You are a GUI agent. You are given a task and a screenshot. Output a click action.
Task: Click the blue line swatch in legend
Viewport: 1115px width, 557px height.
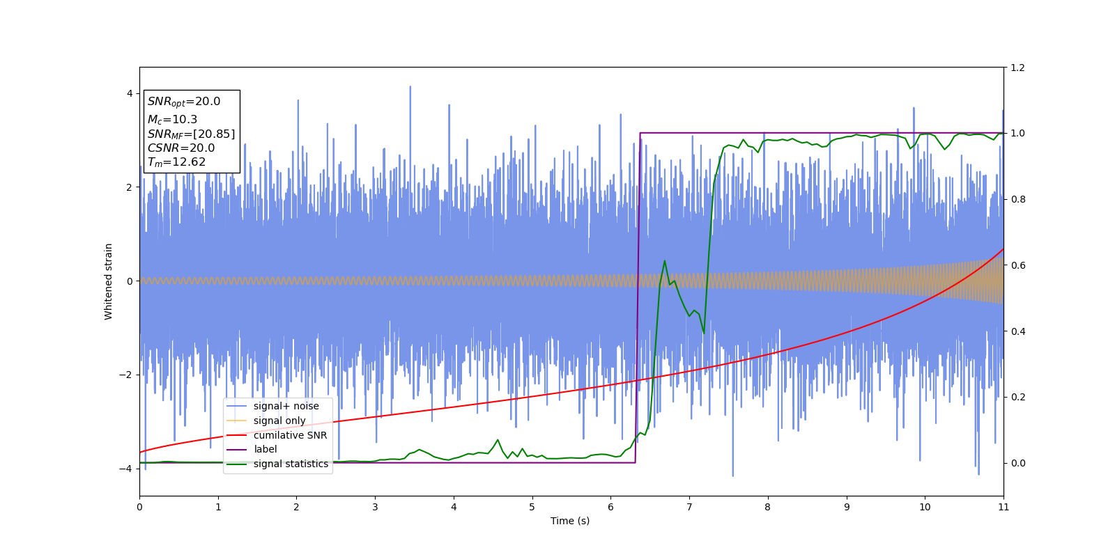pos(238,406)
